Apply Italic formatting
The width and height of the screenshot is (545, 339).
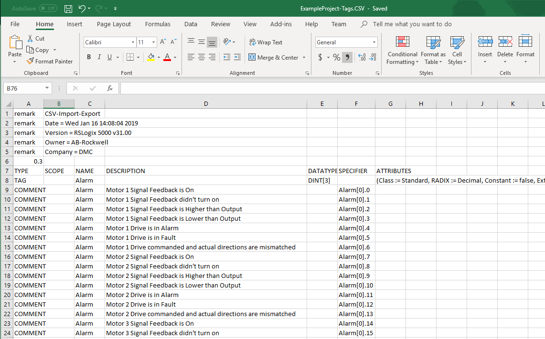click(99, 57)
